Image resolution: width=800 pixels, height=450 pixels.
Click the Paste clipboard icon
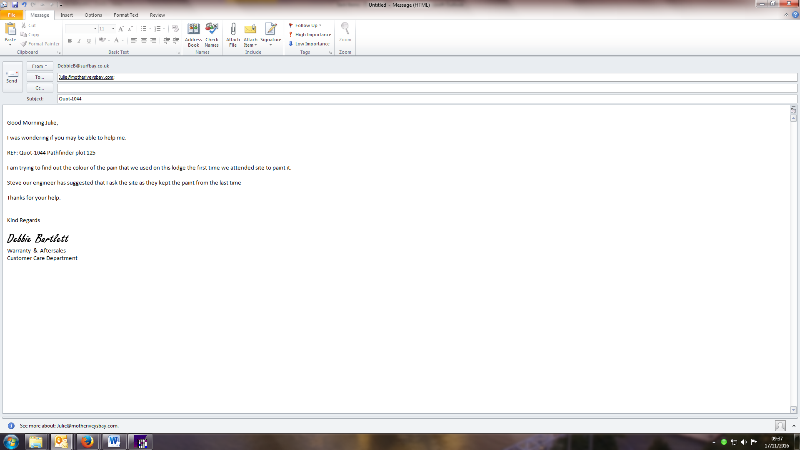[10, 29]
